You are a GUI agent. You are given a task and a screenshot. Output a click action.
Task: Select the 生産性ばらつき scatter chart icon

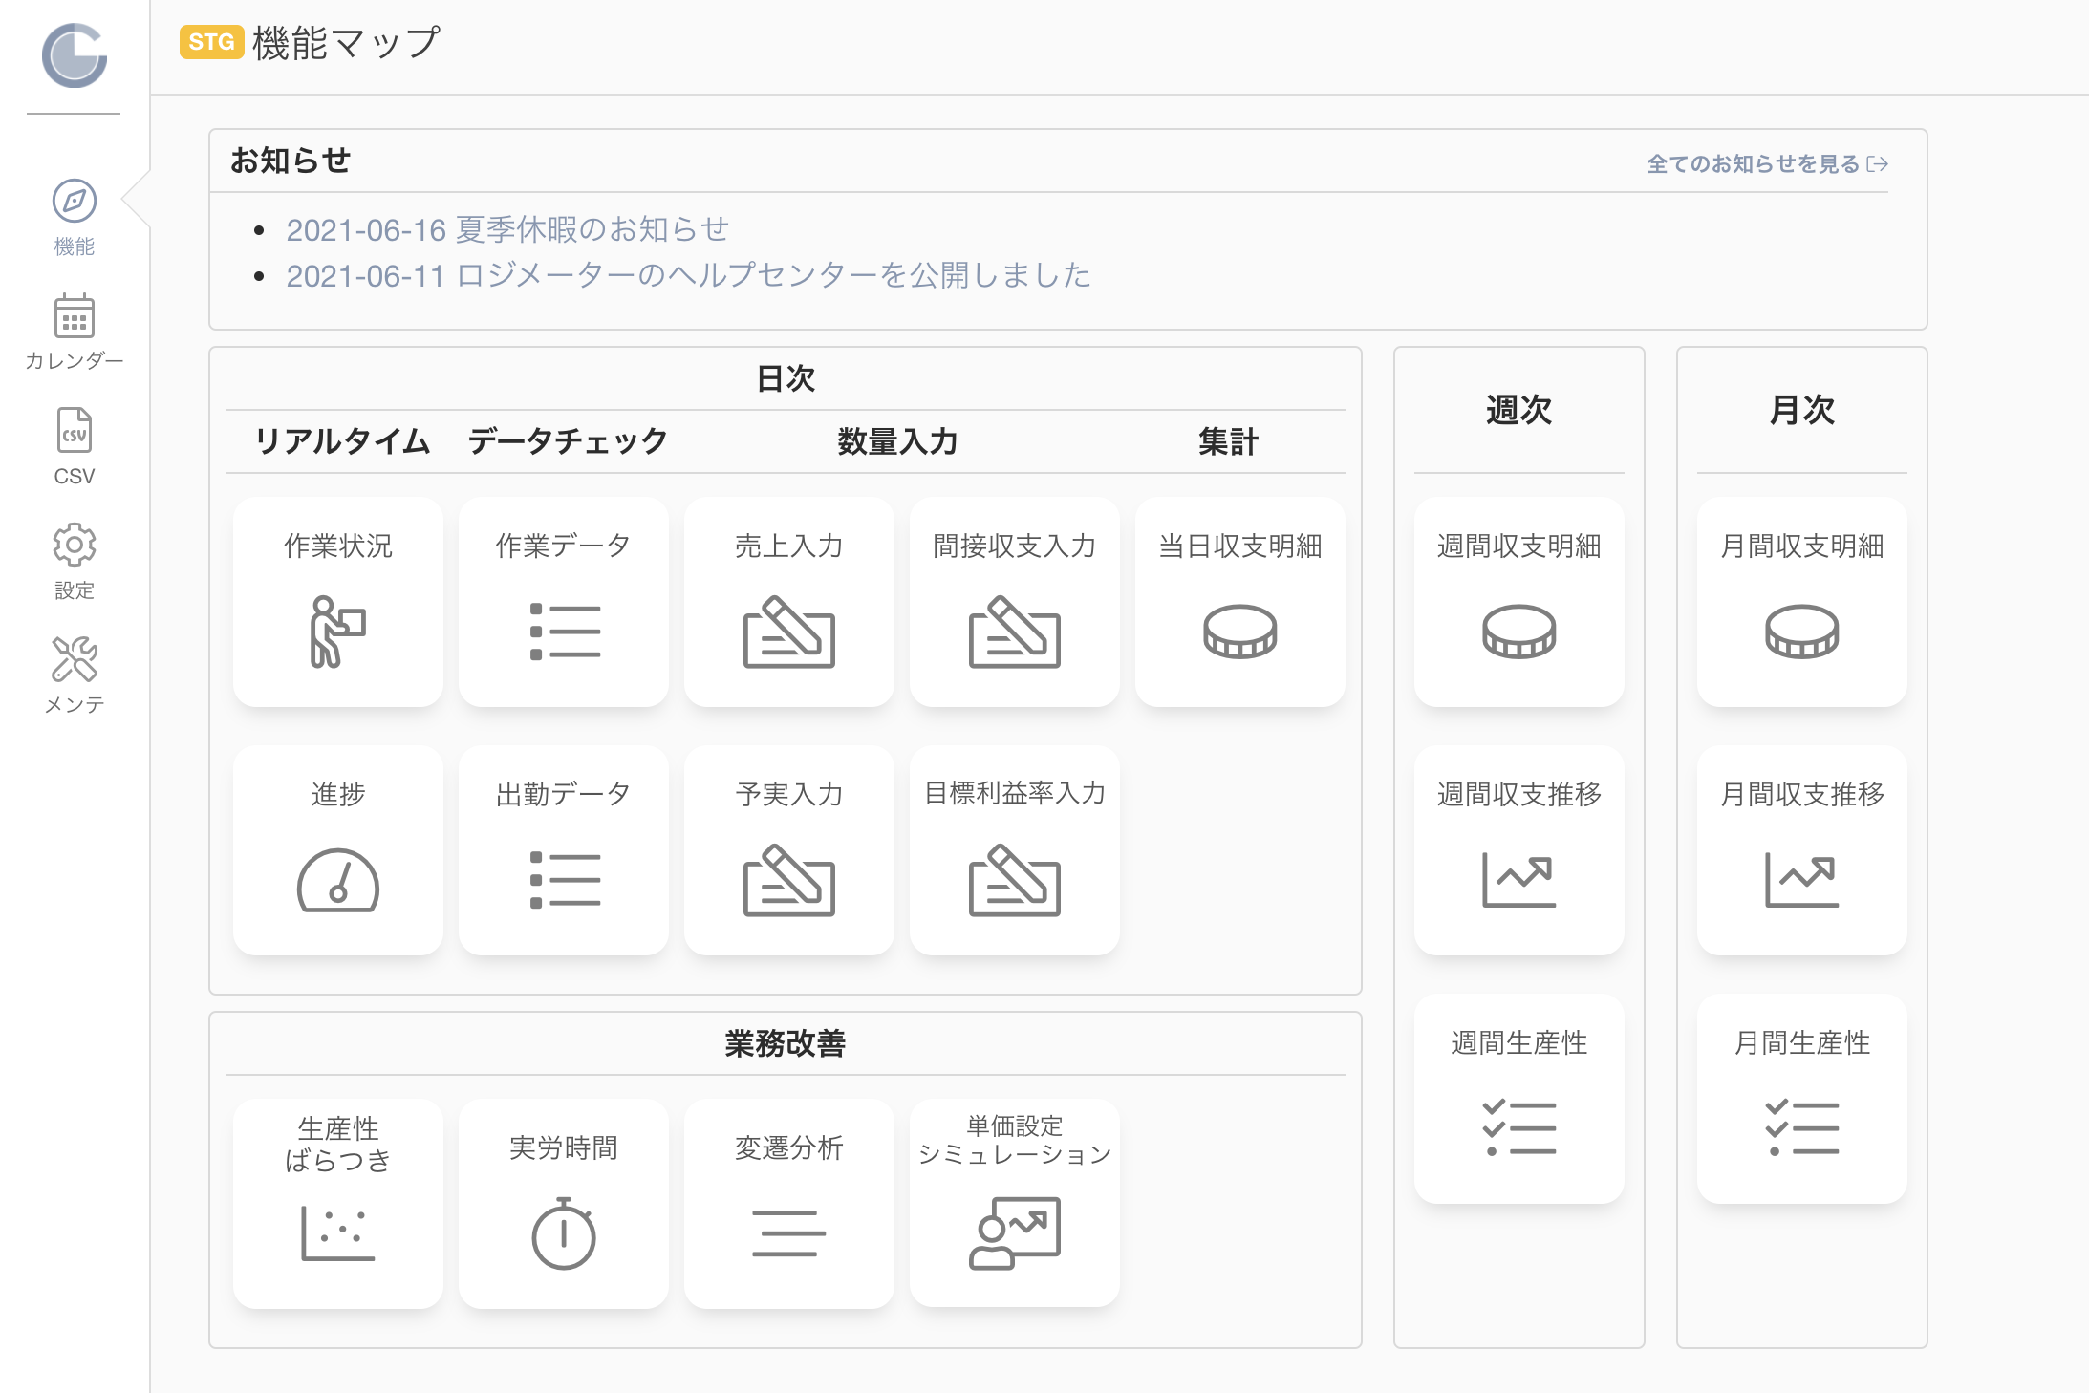tap(337, 1232)
